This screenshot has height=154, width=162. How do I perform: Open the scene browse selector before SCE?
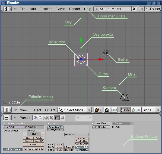142,9
